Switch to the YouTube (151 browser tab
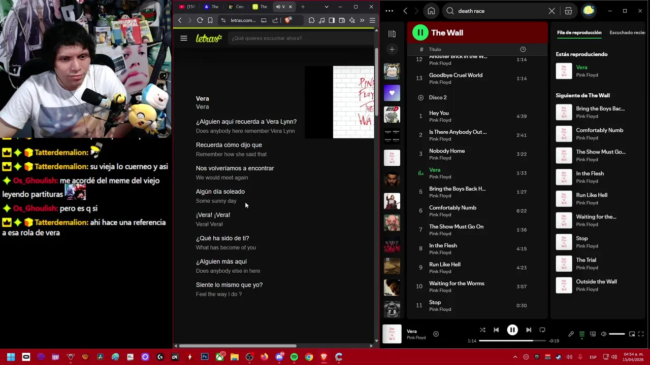 (187, 7)
